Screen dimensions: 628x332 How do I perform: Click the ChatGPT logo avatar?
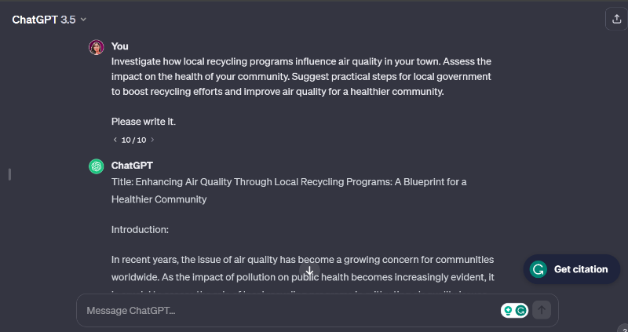(97, 166)
